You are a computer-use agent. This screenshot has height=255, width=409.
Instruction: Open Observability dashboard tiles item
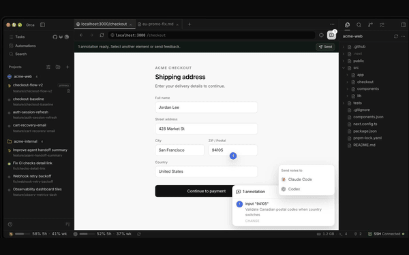pos(39,192)
